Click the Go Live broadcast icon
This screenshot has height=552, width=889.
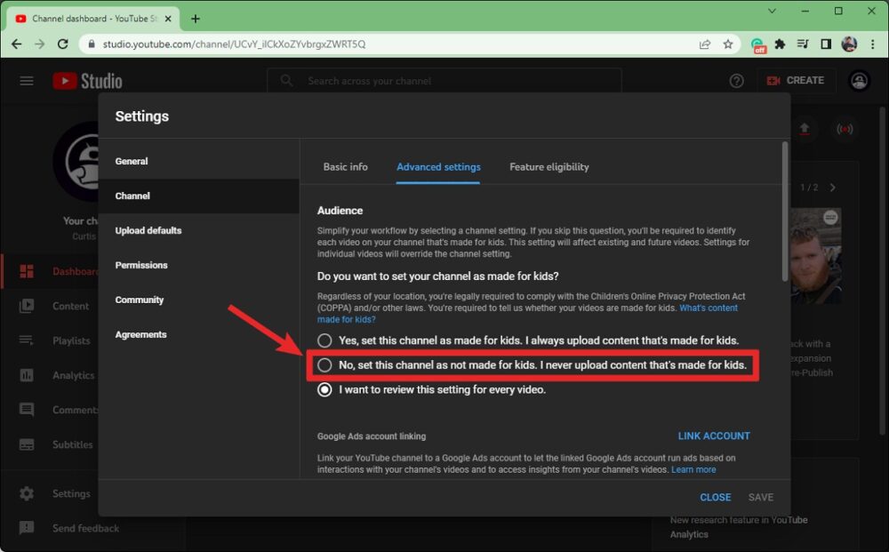pos(845,129)
